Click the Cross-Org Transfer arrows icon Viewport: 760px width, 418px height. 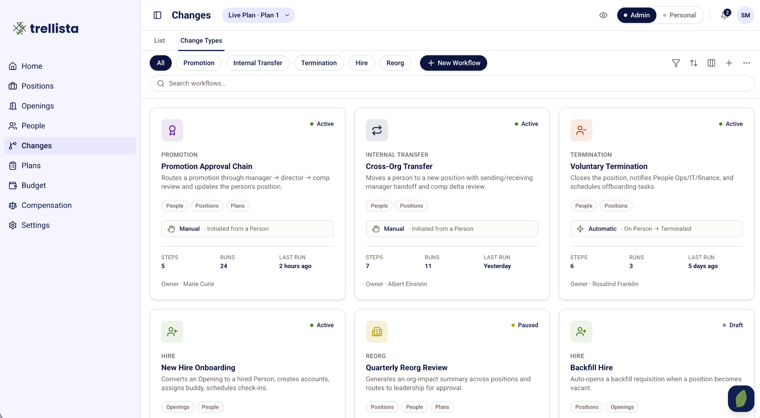coord(377,130)
